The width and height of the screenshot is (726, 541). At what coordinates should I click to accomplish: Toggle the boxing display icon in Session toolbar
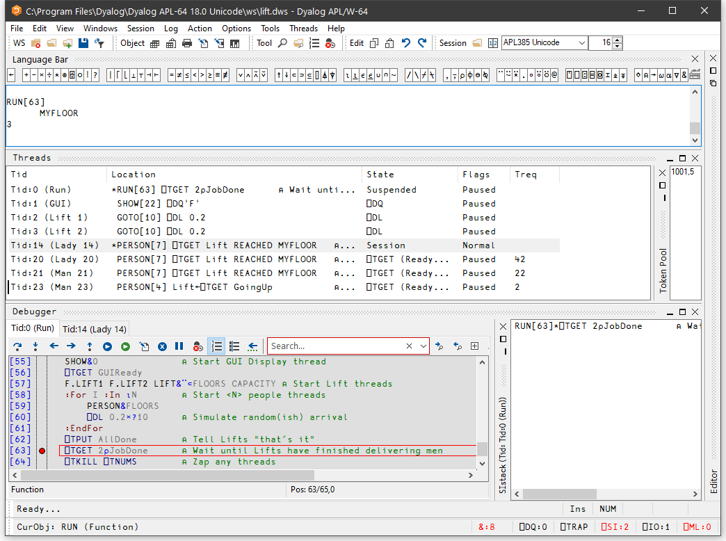[x=493, y=43]
